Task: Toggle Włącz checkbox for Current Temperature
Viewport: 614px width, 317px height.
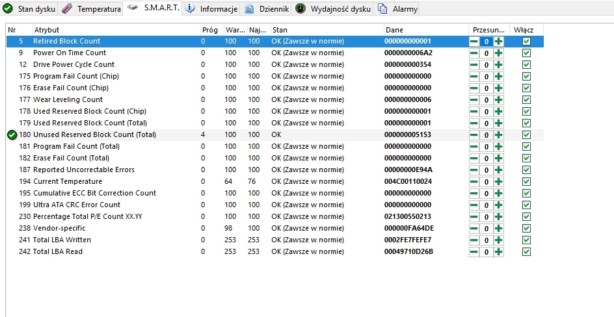Action: pyautogui.click(x=526, y=181)
